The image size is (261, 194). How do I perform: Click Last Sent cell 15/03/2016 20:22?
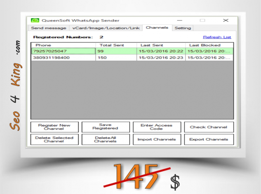[161, 51]
